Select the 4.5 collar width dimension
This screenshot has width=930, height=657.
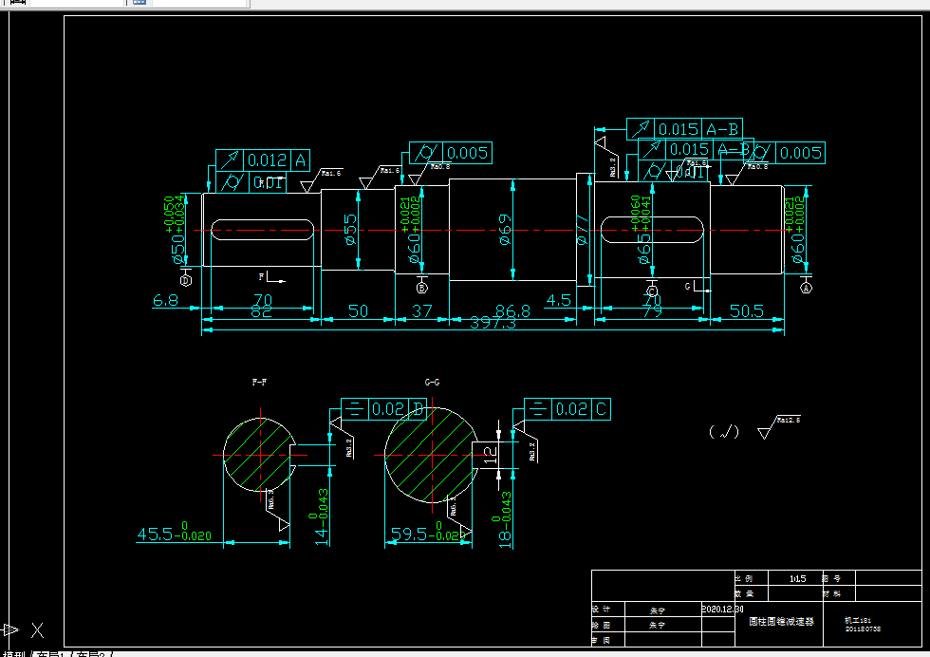(559, 300)
